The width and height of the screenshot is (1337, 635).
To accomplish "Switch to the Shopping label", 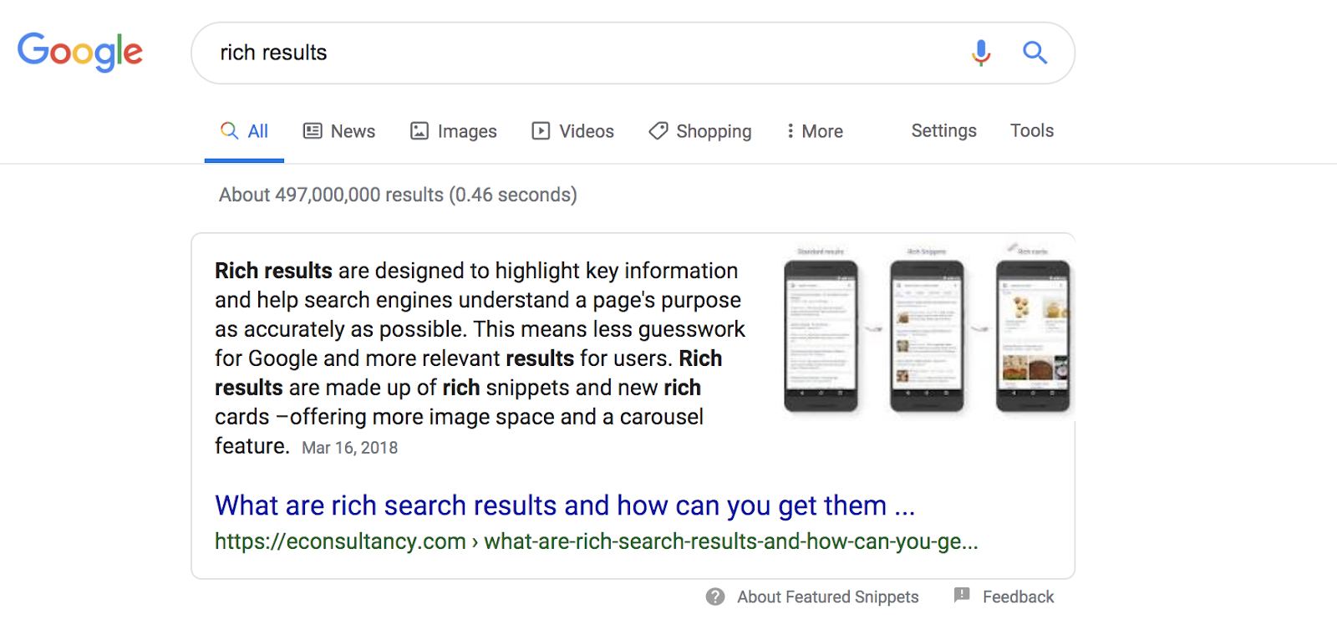I will 714,131.
